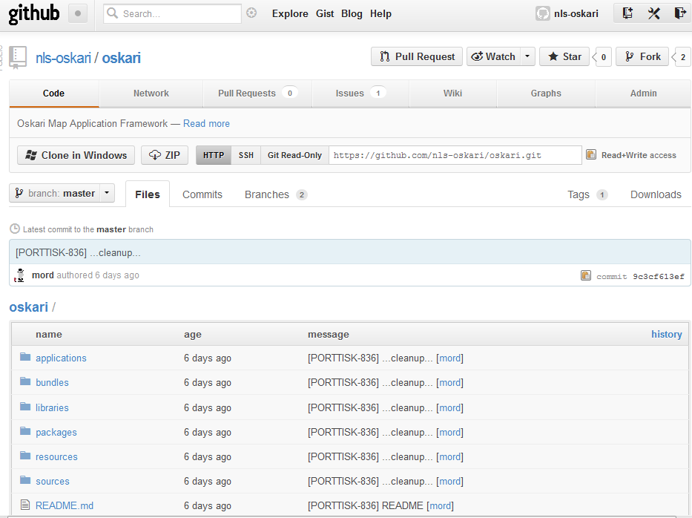Open the README.md file link
The height and width of the screenshot is (518, 692).
[65, 505]
